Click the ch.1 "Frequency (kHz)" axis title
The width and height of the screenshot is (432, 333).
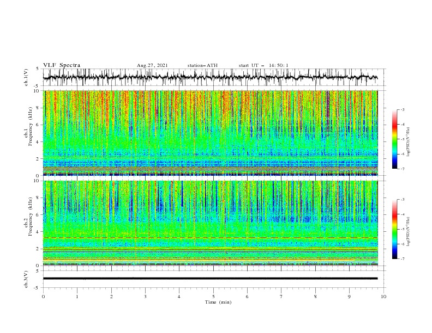[31, 127]
